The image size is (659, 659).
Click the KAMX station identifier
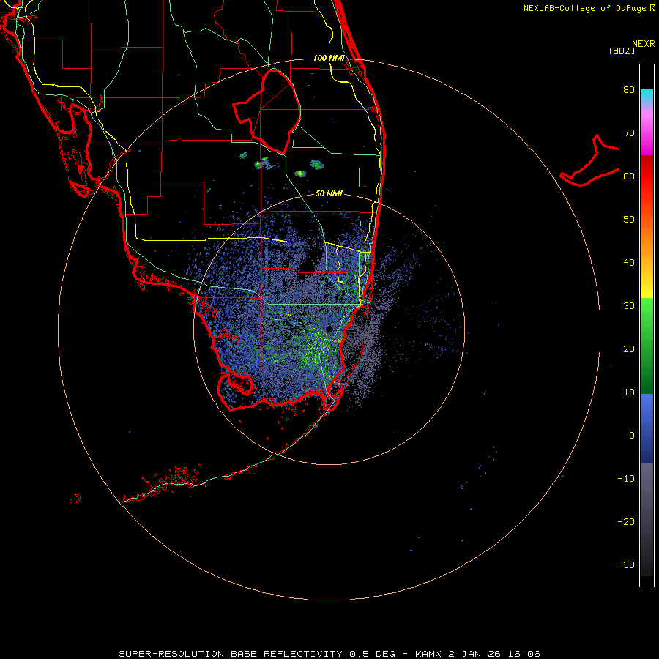coord(428,654)
